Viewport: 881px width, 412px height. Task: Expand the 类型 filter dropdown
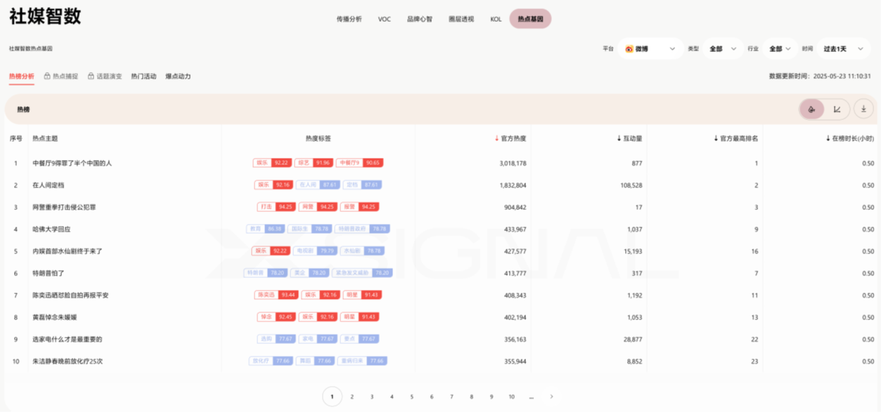tap(733, 49)
